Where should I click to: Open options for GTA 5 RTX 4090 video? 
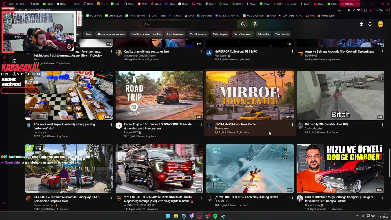[111, 197]
